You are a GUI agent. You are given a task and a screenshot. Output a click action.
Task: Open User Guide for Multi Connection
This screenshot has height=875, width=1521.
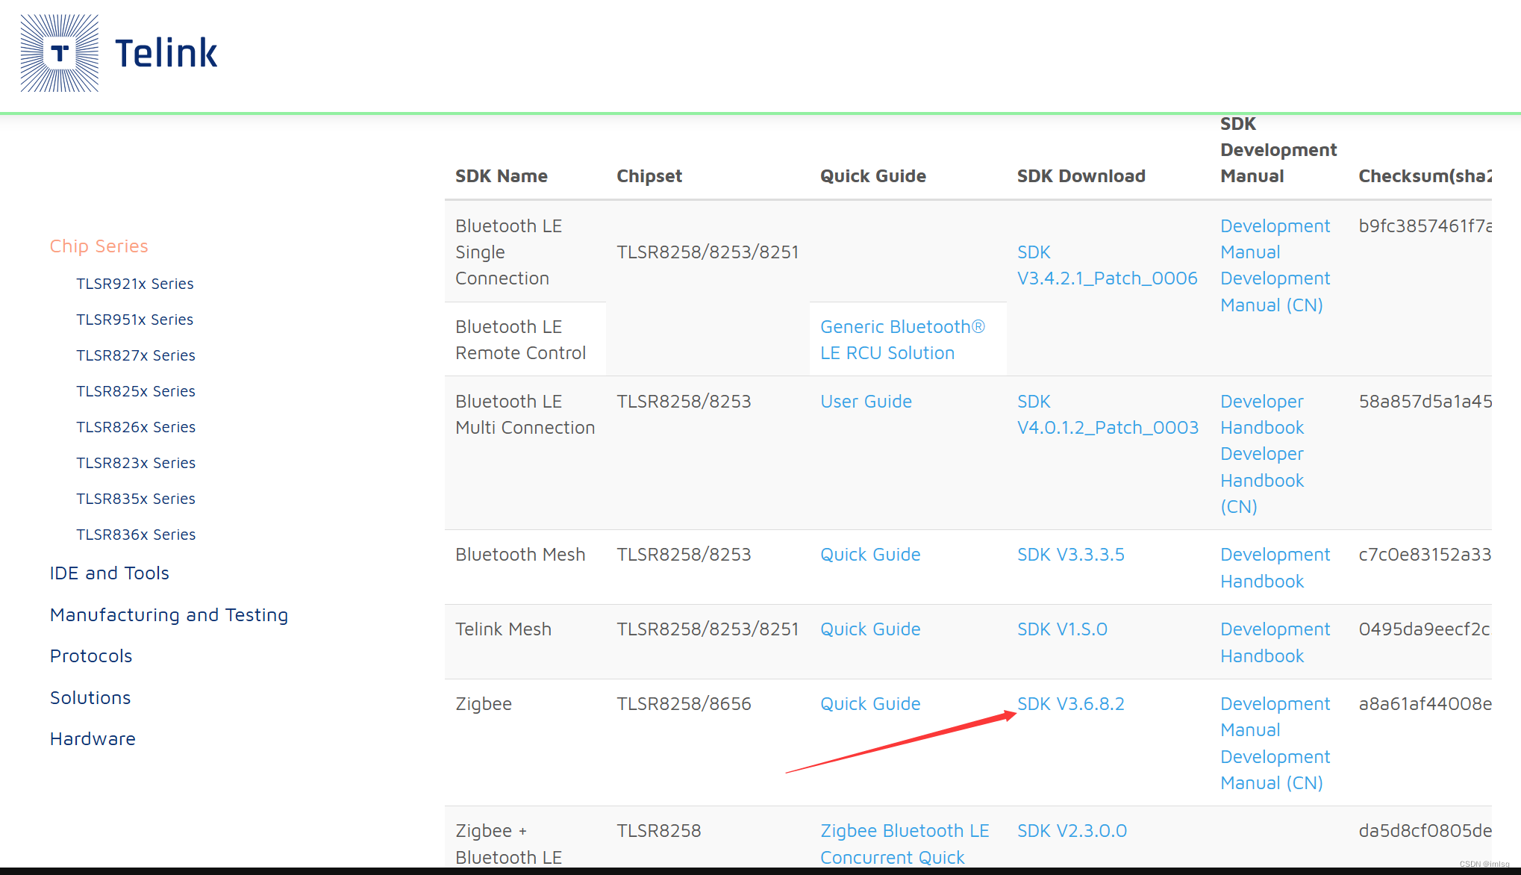(866, 402)
